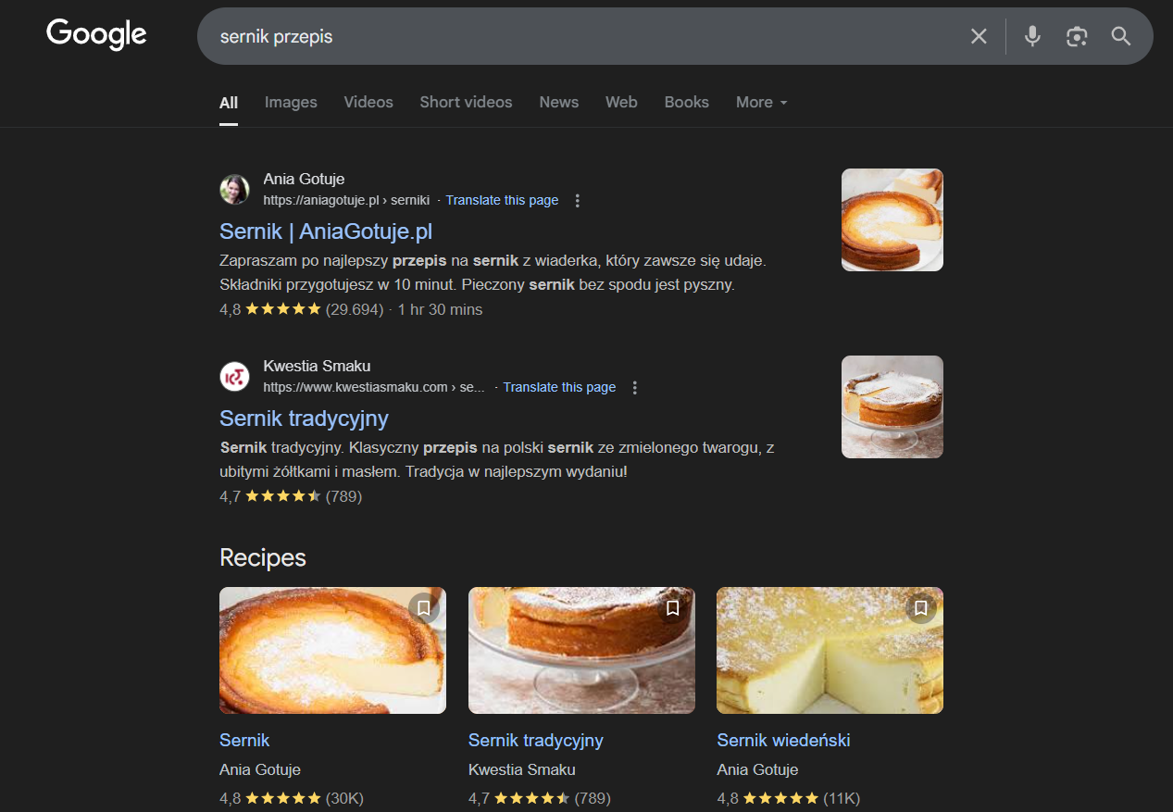Click the Kwestia Smaku result thumbnail image
The image size is (1173, 812).
pyautogui.click(x=892, y=407)
